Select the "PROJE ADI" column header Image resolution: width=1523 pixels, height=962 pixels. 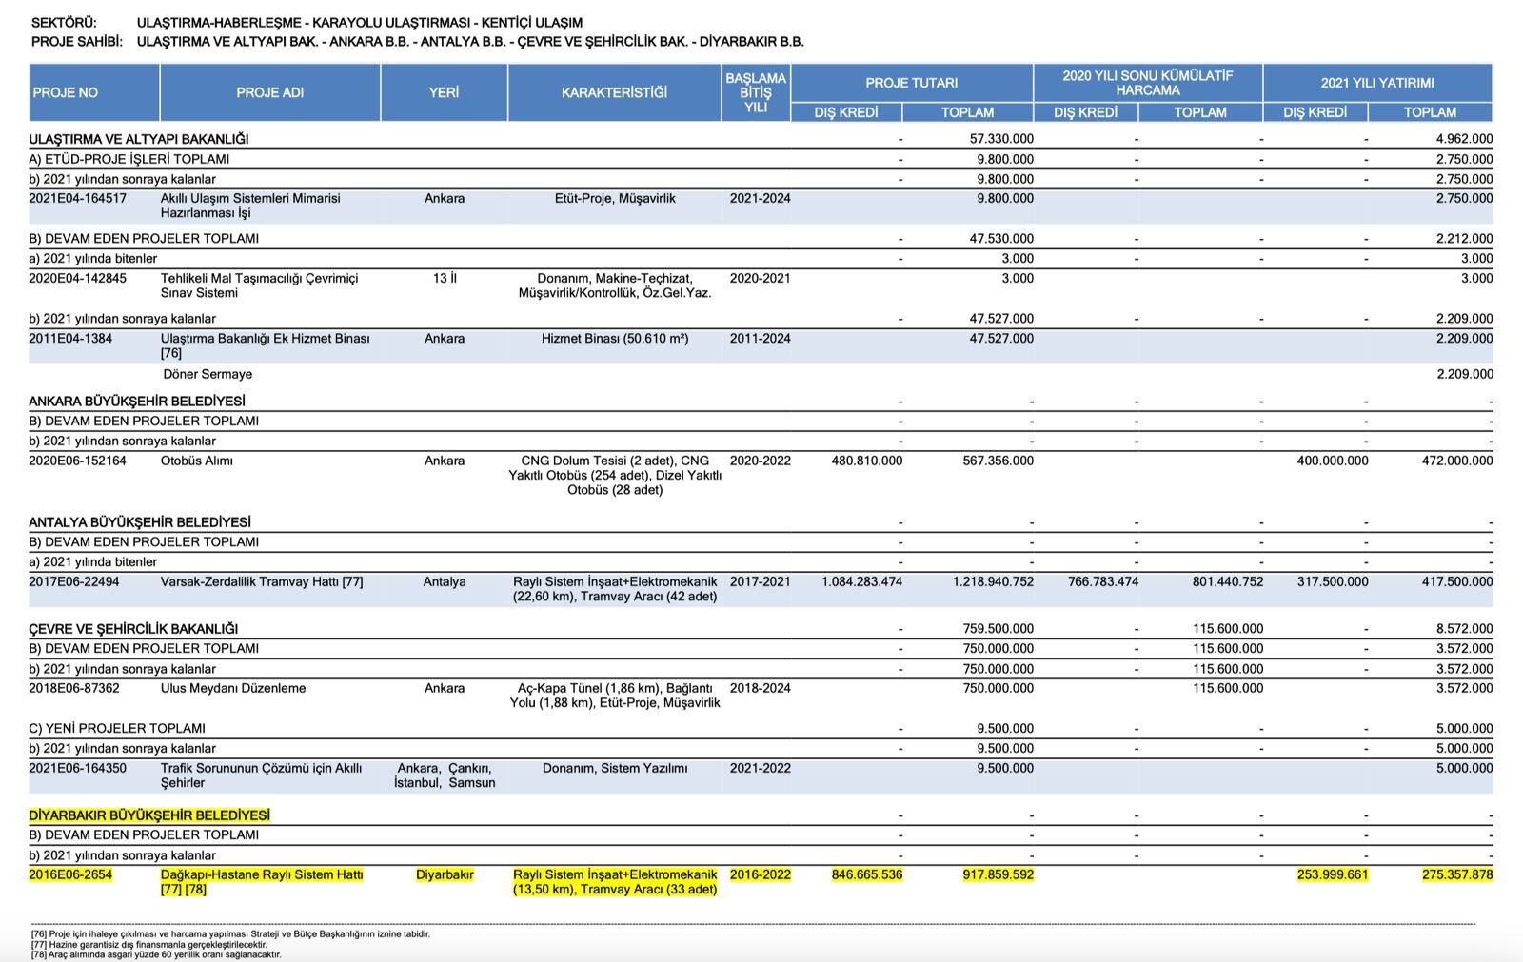(x=270, y=92)
